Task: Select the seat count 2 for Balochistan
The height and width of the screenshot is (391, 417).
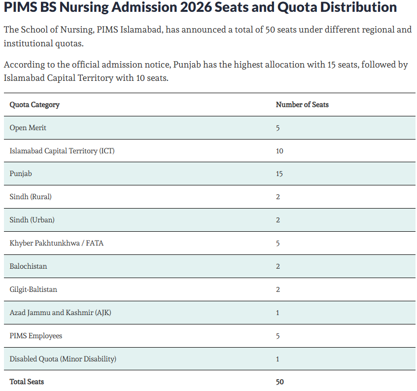Action: (x=278, y=267)
